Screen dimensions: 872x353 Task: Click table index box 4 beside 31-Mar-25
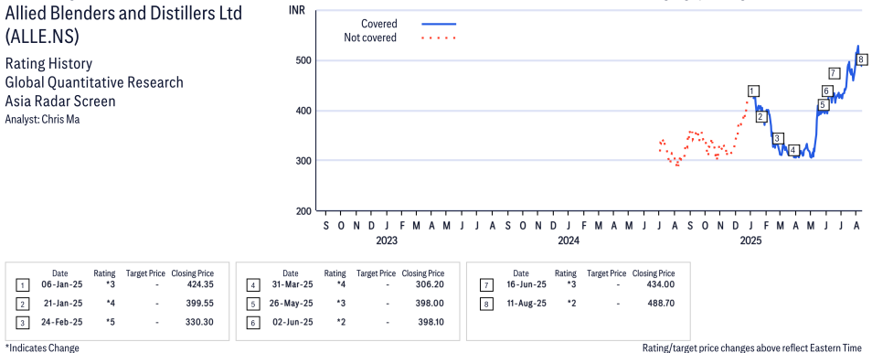[252, 285]
